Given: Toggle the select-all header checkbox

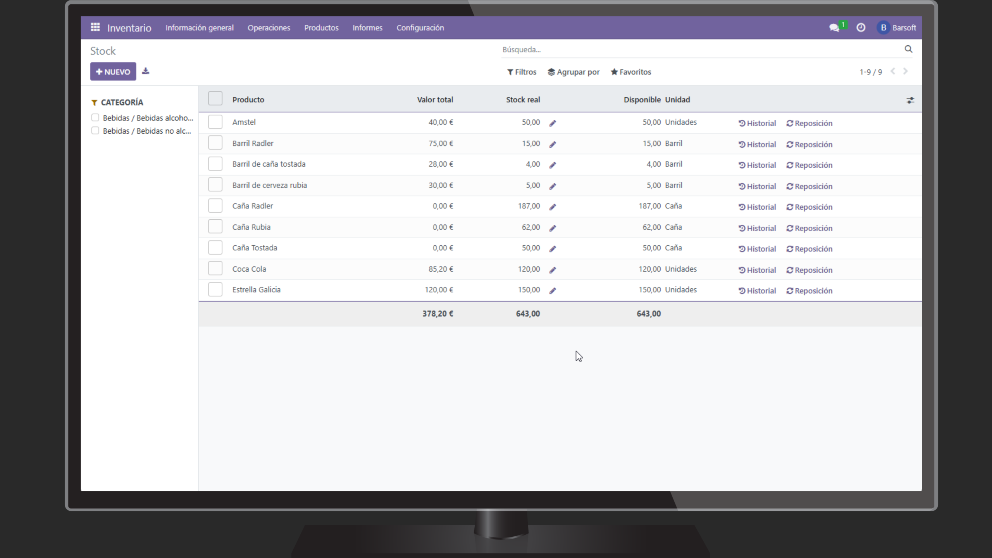Looking at the screenshot, I should click(x=215, y=98).
